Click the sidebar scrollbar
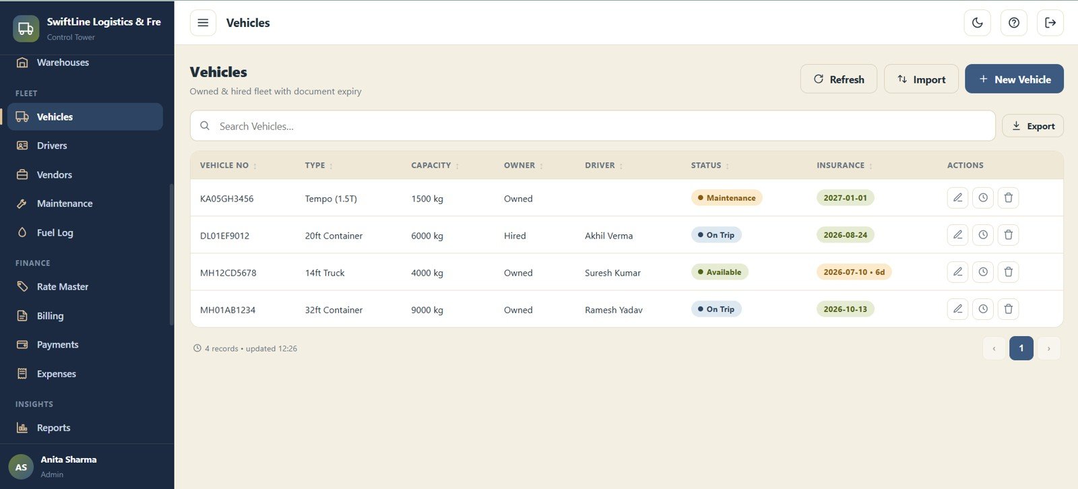Image resolution: width=1078 pixels, height=489 pixels. (171, 255)
